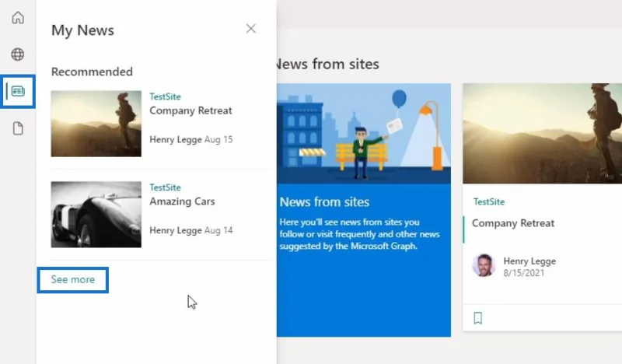The height and width of the screenshot is (364, 622).
Task: Open My Sites globe icon
Action: [x=18, y=54]
